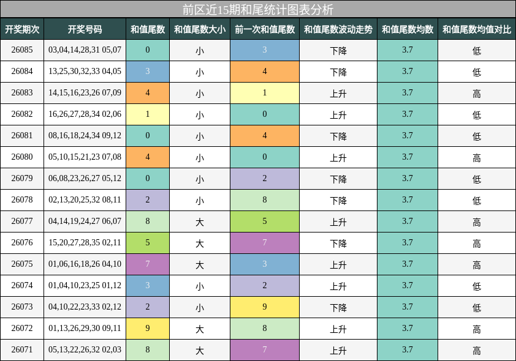This screenshot has height=361, width=516.
Task: Select numbers 15,20,27,28,35 02,11
Action: pos(85,242)
